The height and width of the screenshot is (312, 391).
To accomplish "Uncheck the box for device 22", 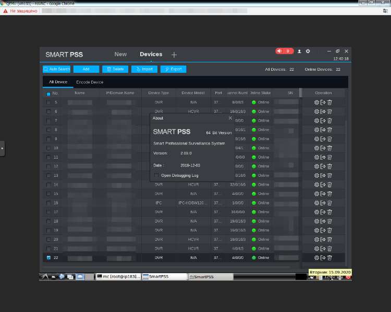I will pos(48,258).
